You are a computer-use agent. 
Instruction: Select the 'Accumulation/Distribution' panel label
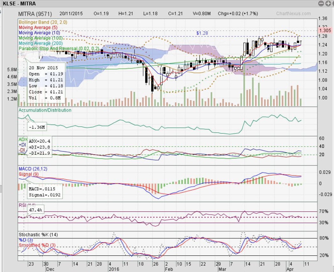[x=45, y=110]
